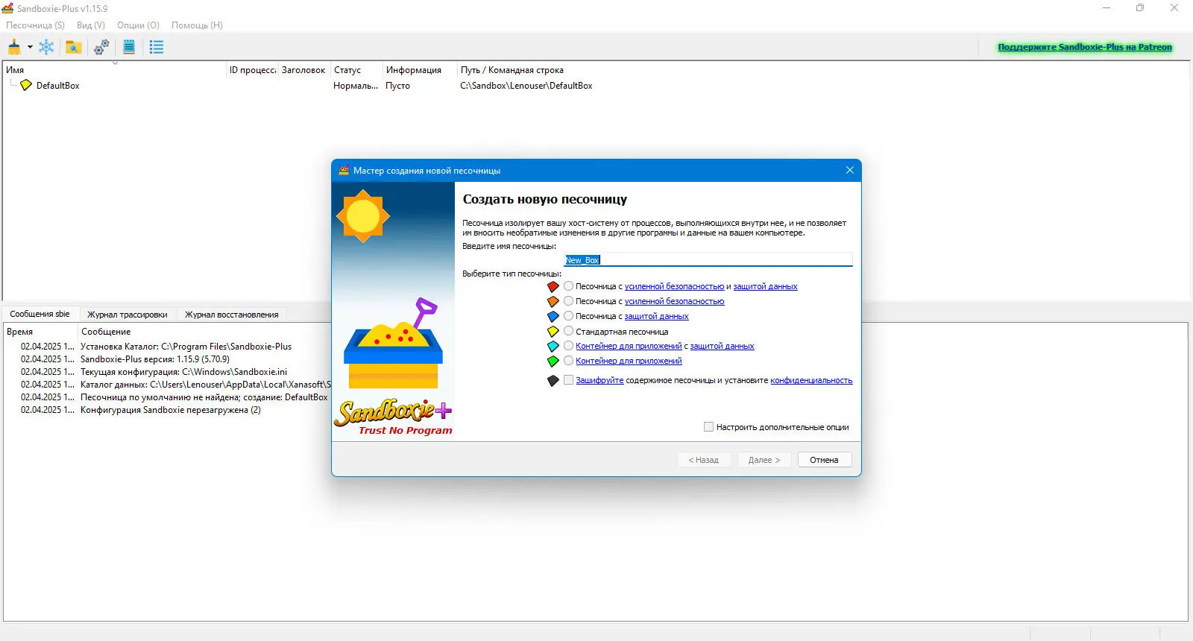Open the dropdown arrow next to the broom icon
This screenshot has width=1193, height=641.
pos(30,47)
